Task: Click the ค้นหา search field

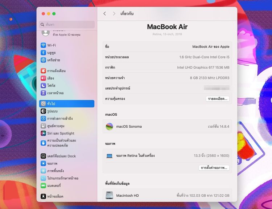Action: [67, 25]
